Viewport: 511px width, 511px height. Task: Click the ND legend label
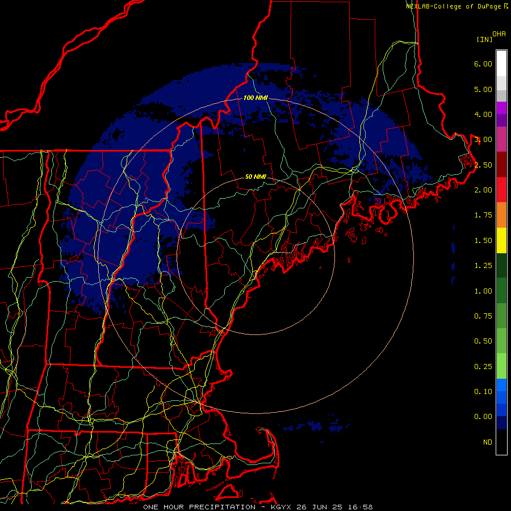[488, 442]
